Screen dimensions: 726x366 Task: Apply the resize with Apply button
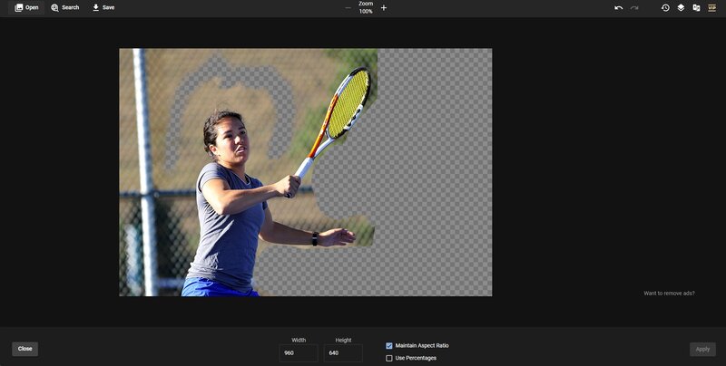[702, 350]
